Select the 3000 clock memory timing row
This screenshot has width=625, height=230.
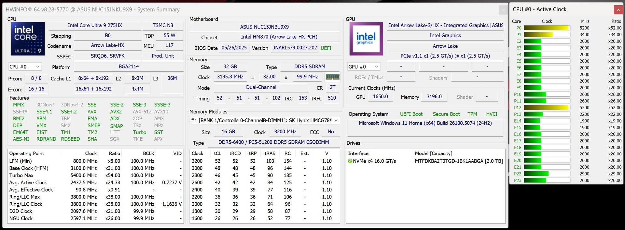(x=264, y=168)
